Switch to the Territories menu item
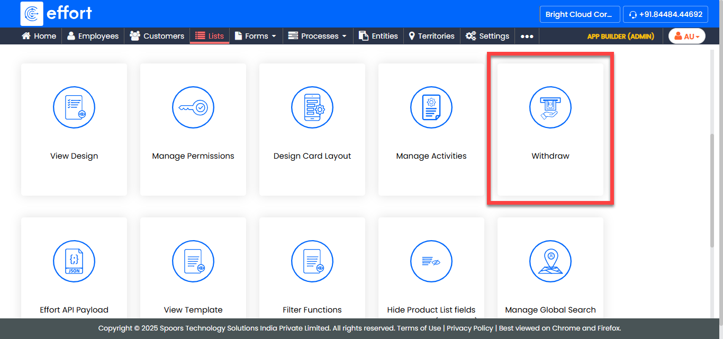The image size is (723, 339). click(431, 36)
